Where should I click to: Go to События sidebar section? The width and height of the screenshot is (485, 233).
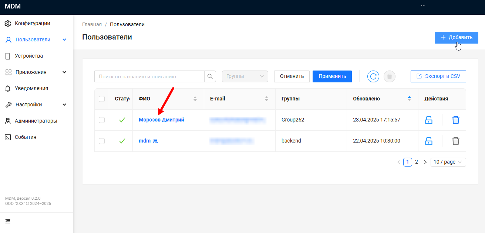coord(25,137)
